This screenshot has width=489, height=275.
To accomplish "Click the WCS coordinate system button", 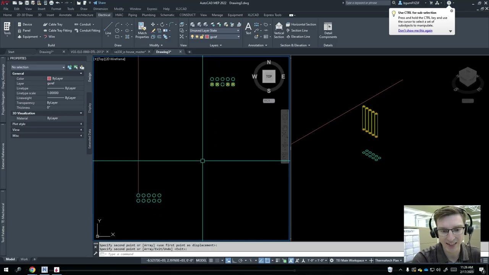I will pos(269,101).
